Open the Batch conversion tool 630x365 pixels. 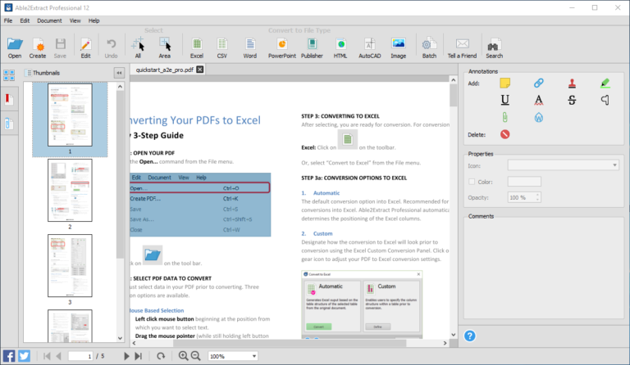click(429, 44)
